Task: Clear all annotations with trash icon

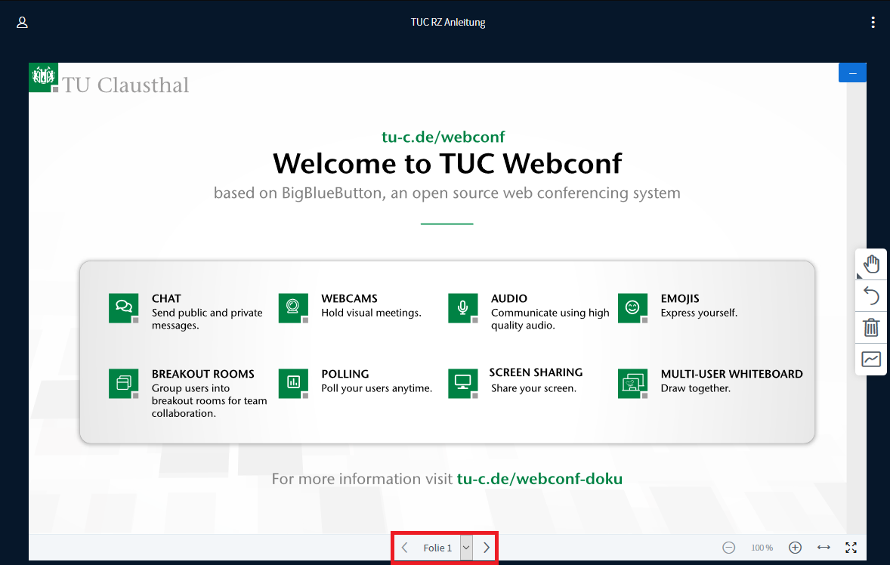Action: click(871, 328)
